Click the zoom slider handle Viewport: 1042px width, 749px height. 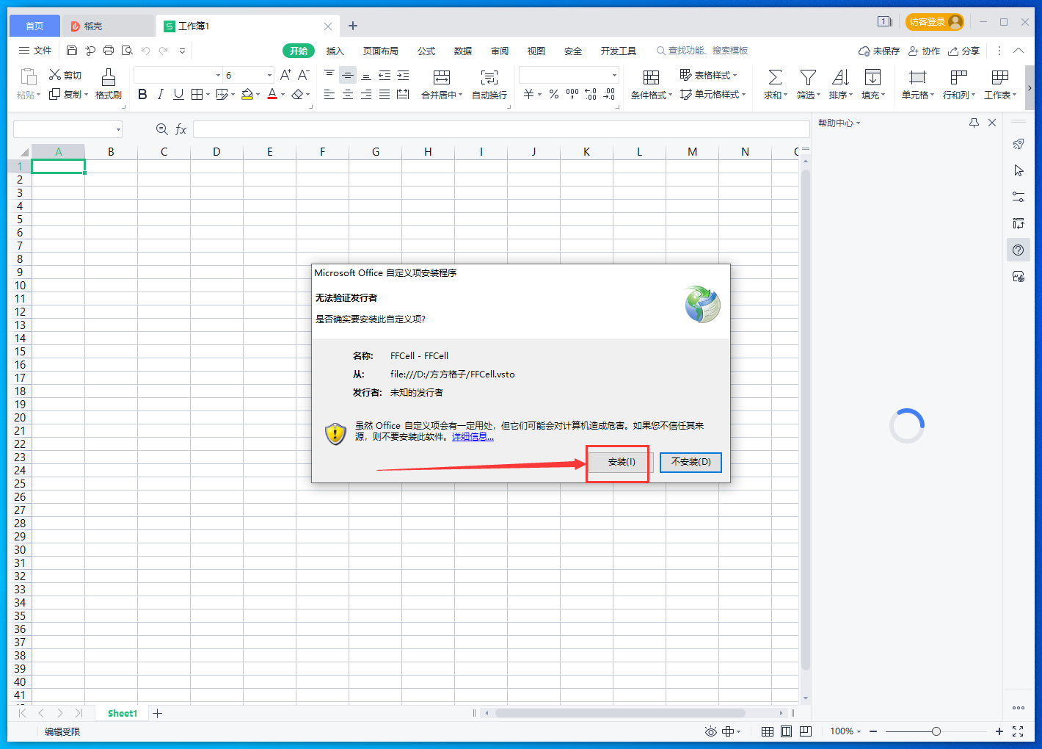(936, 731)
